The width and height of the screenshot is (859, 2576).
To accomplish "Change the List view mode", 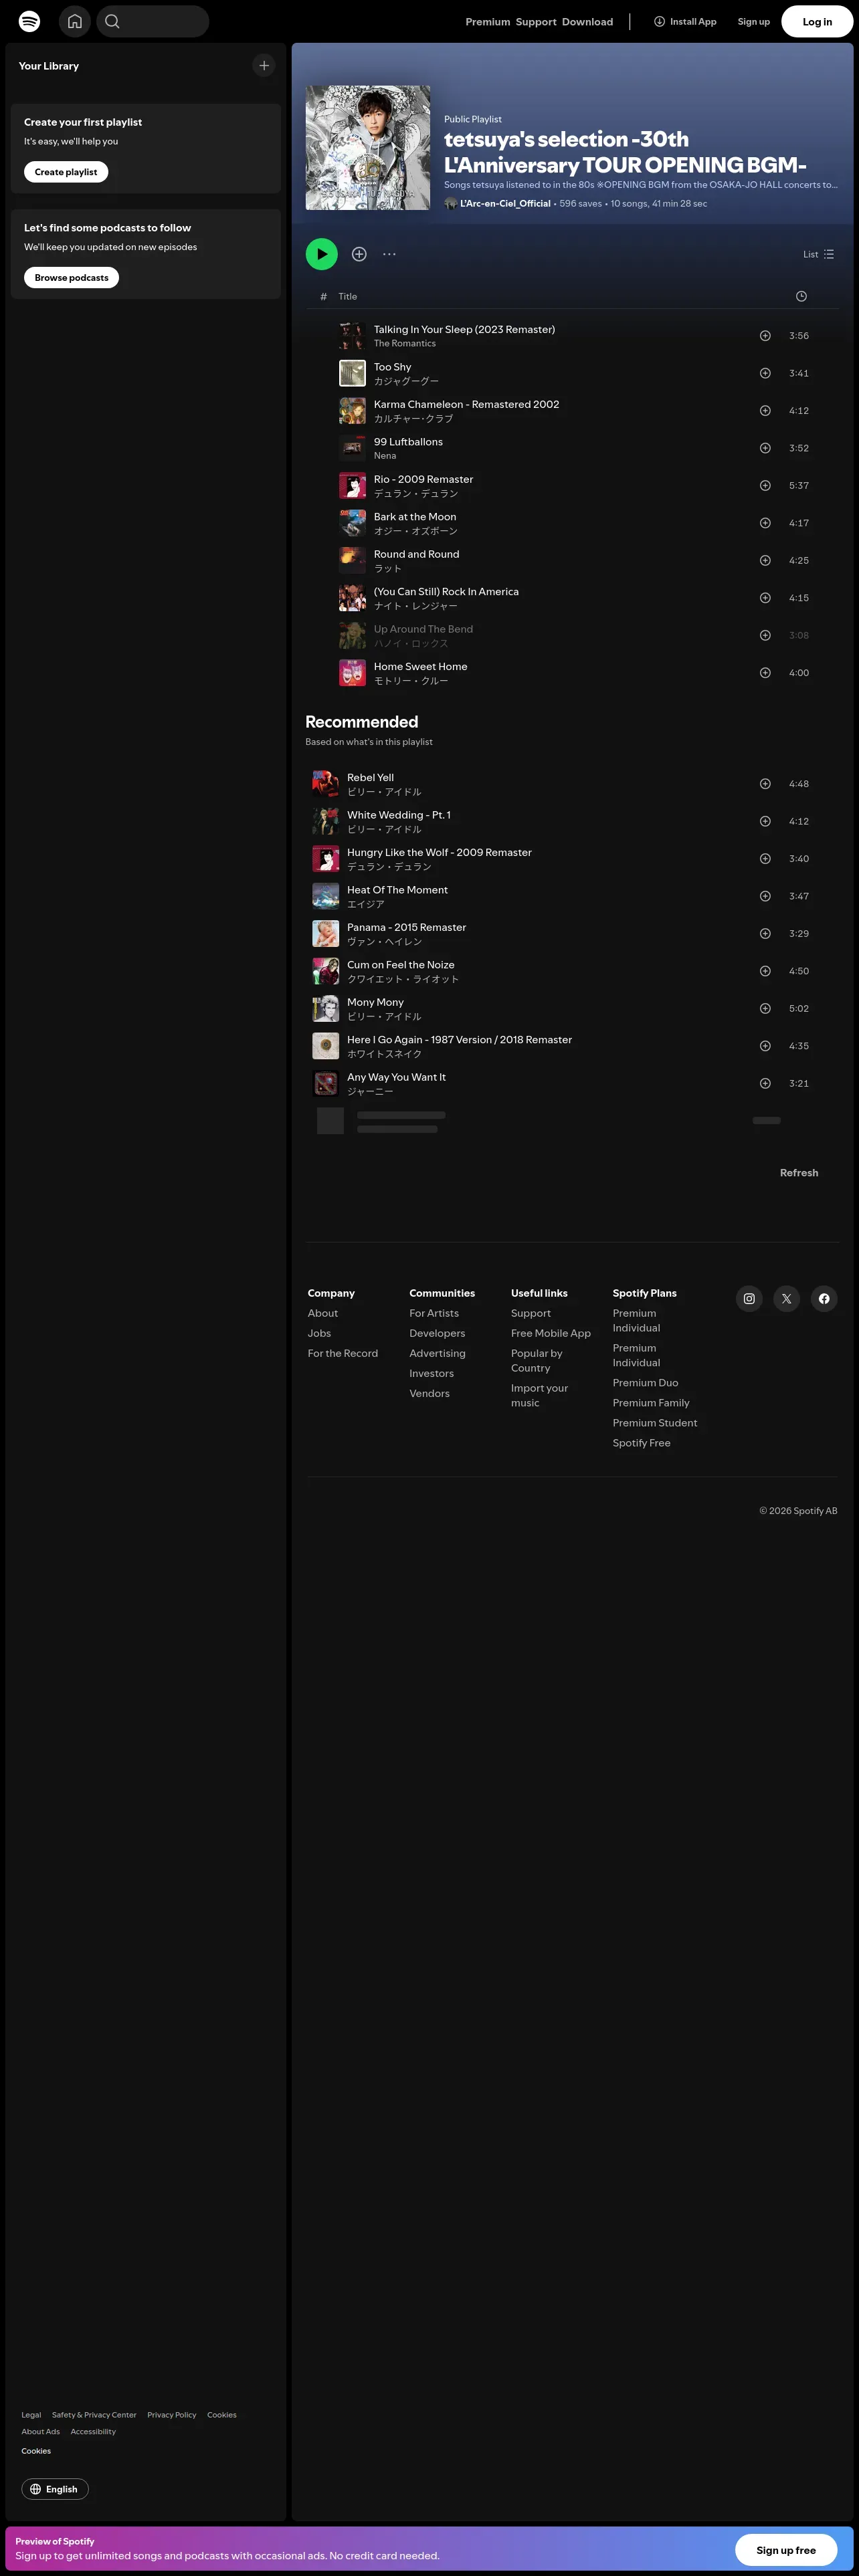I will pyautogui.click(x=818, y=254).
